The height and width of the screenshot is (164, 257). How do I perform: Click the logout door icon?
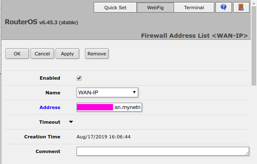[x=241, y=8]
